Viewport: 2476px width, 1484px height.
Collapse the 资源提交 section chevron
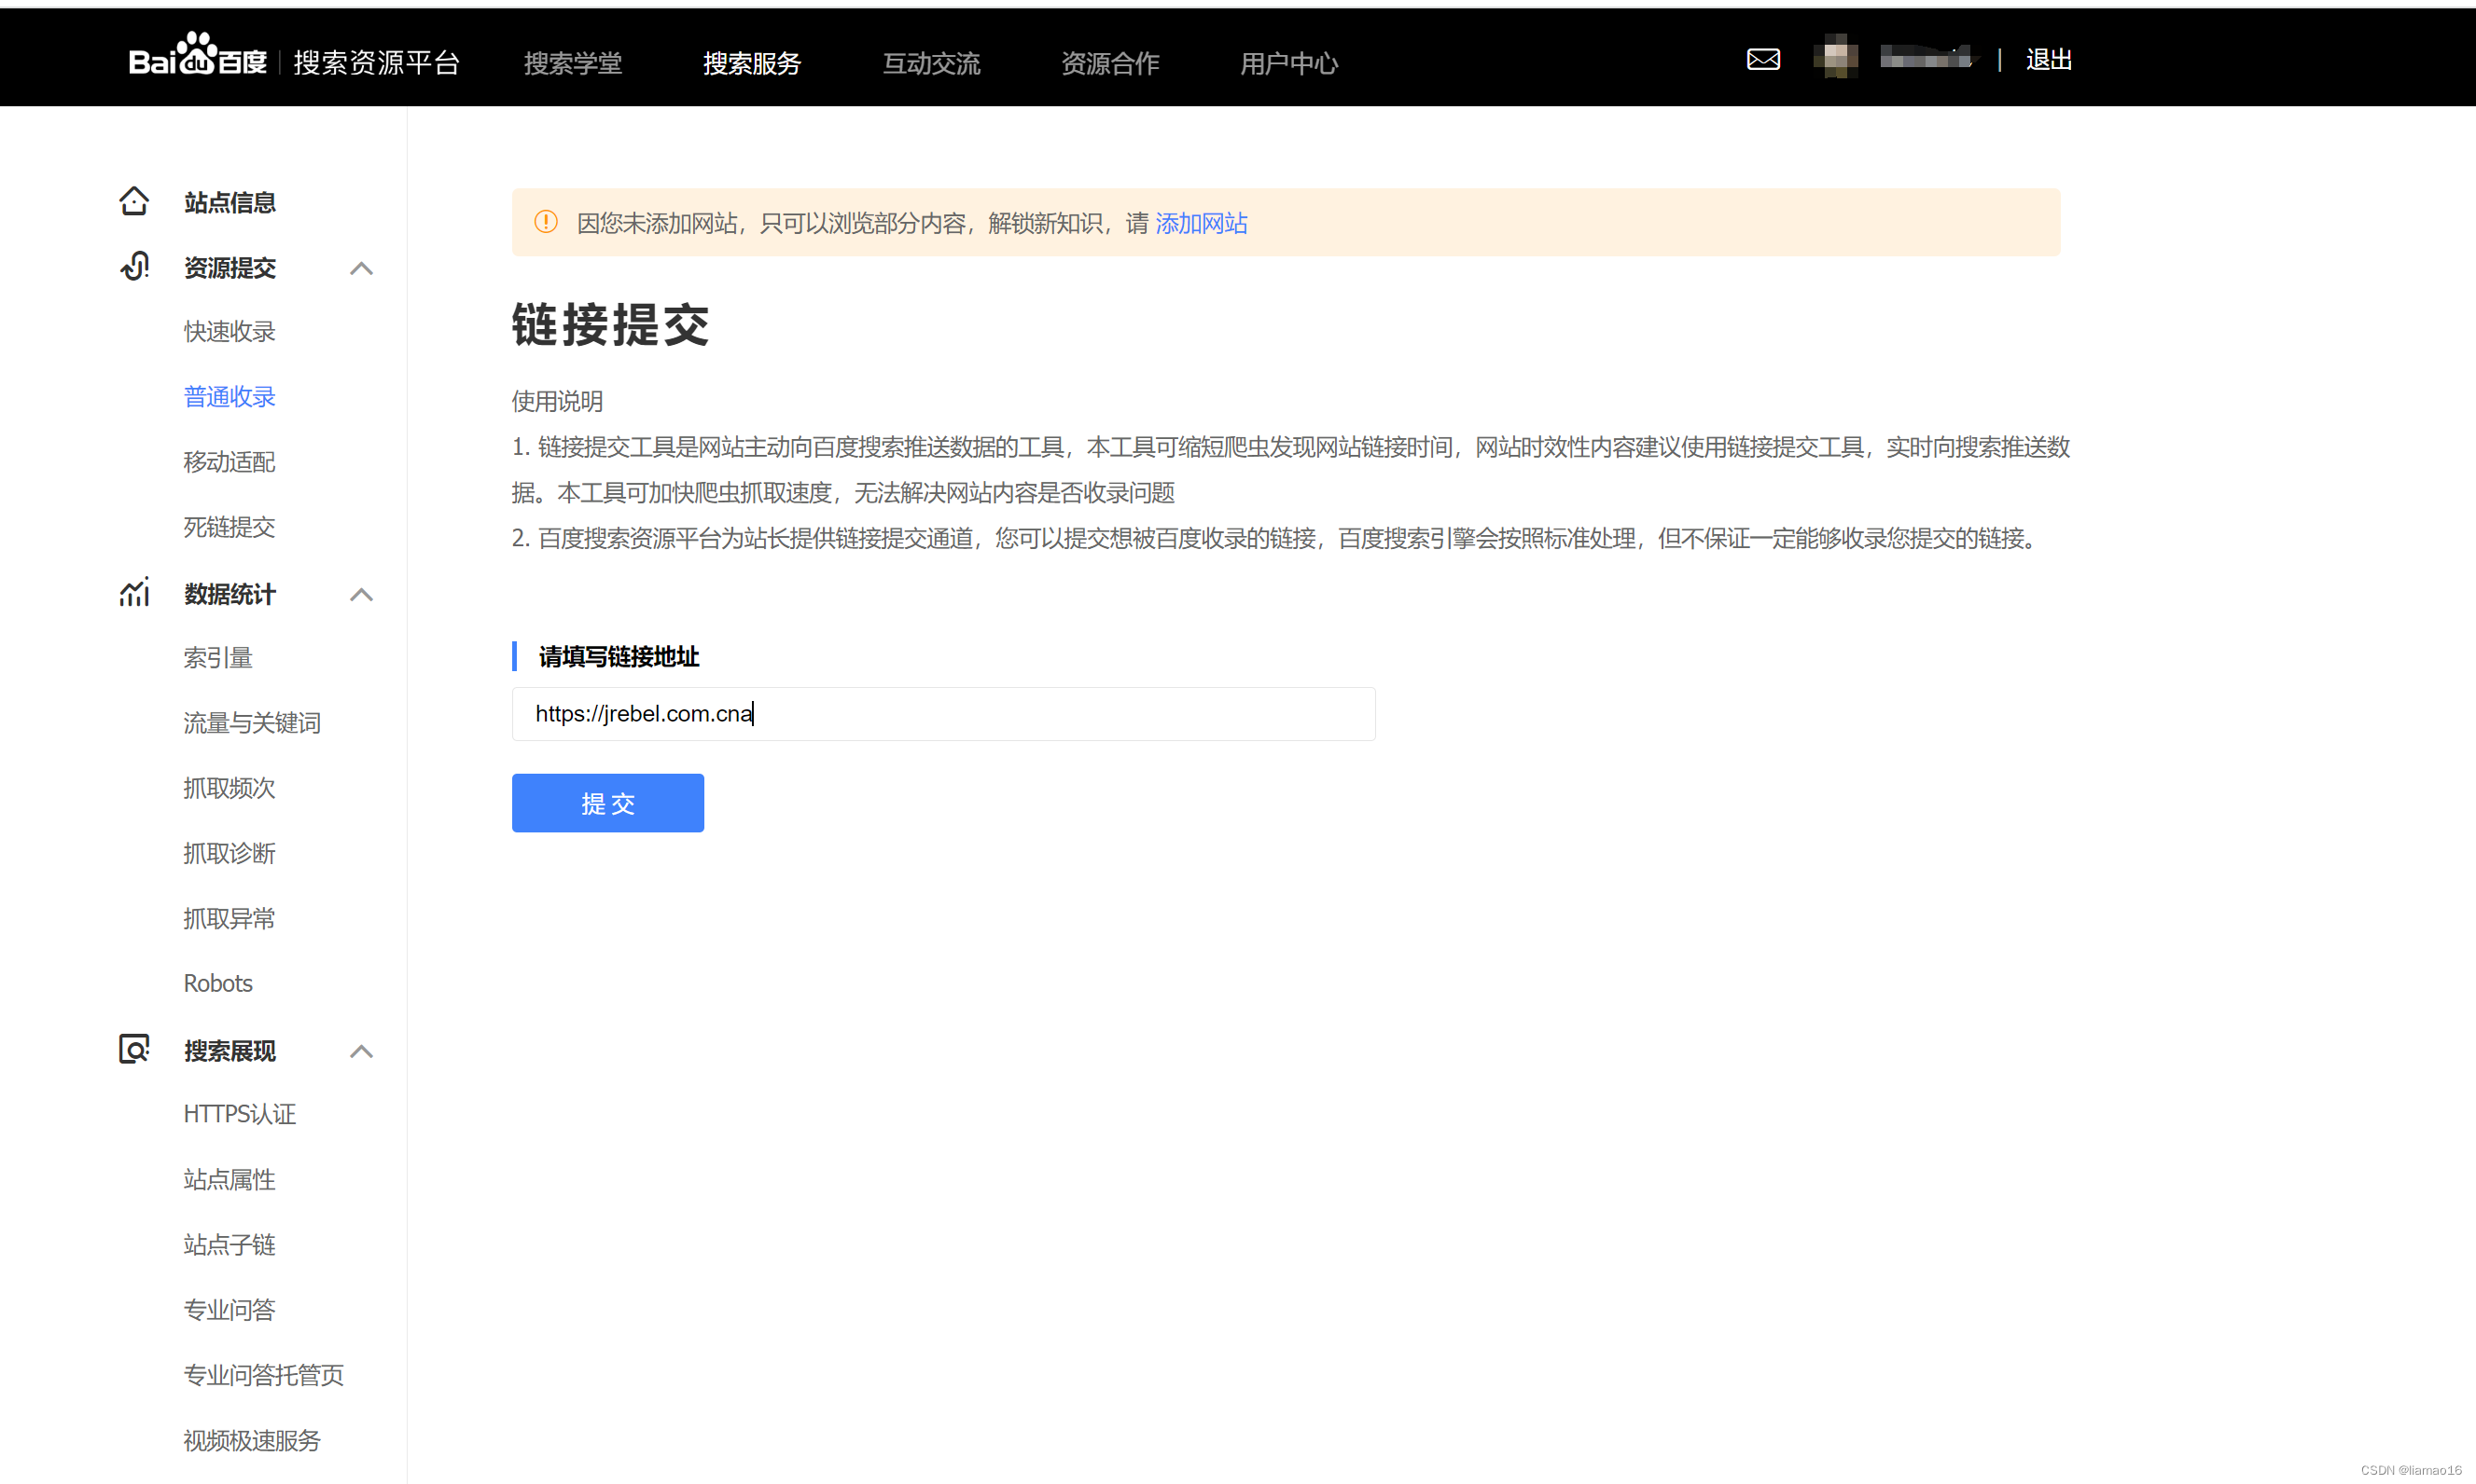coord(361,268)
